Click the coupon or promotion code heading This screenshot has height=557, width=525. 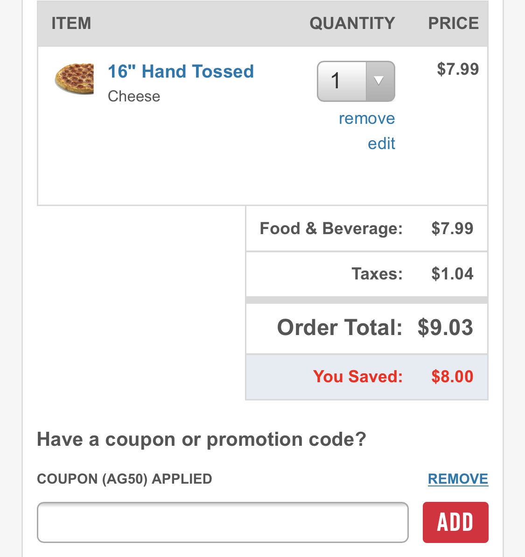202,439
